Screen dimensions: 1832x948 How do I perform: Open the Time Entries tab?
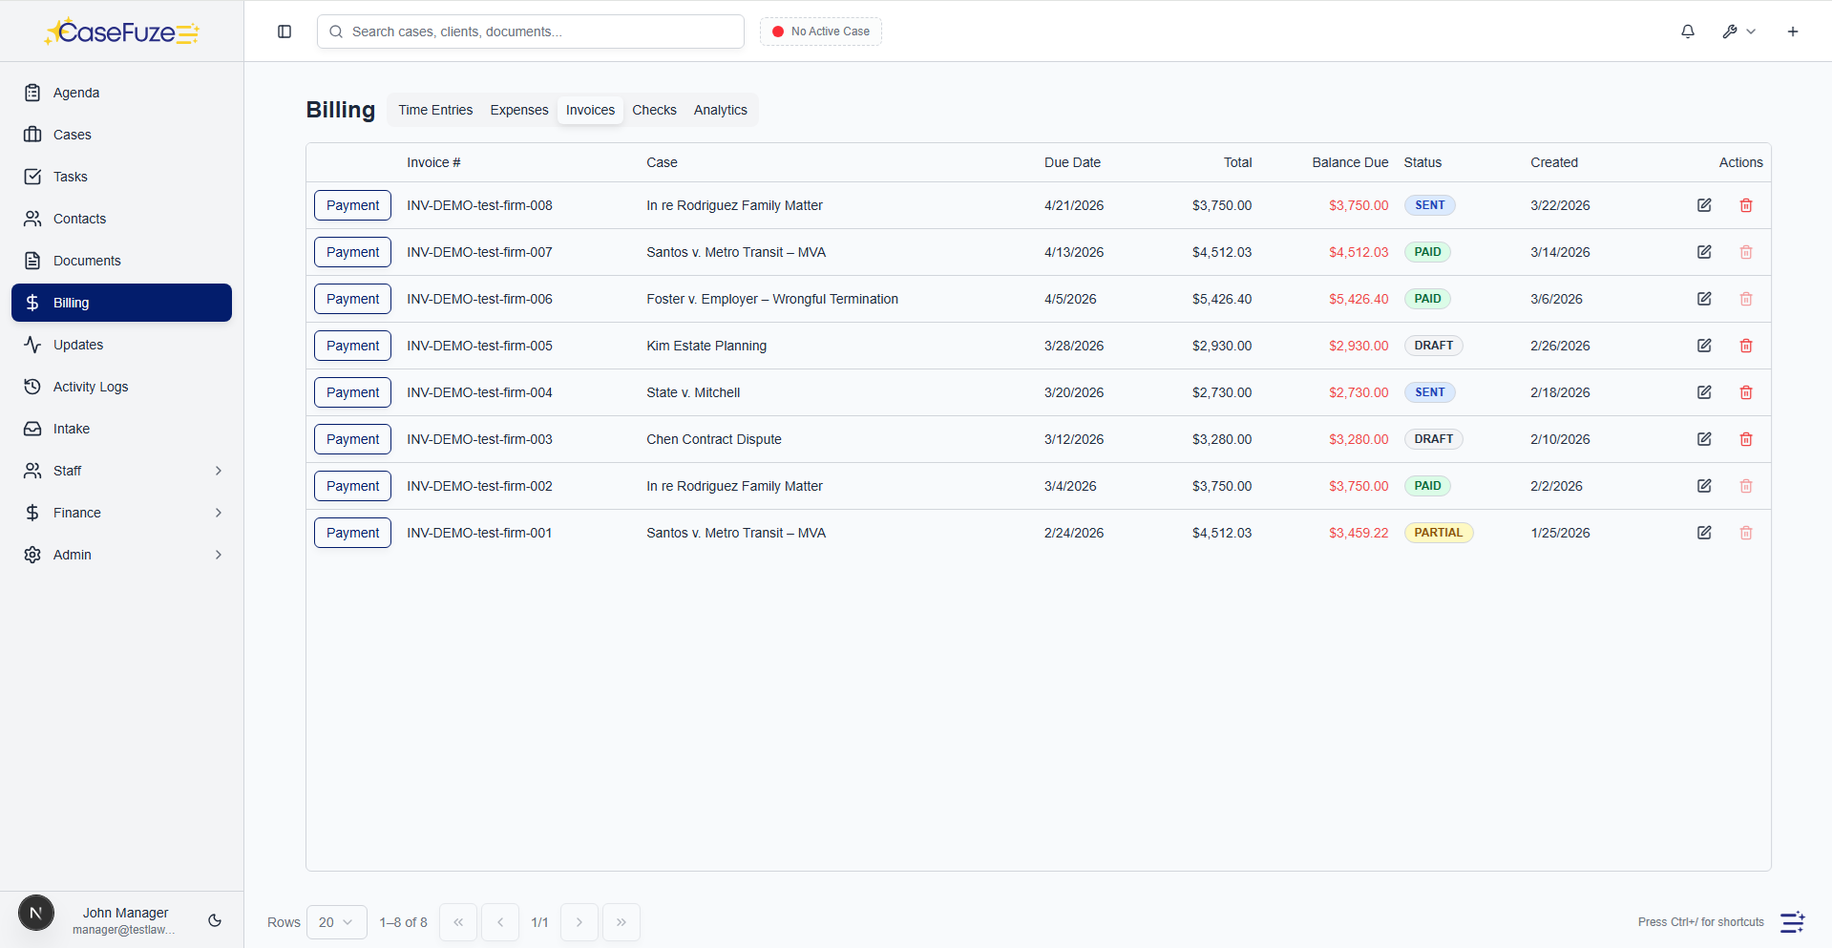434,110
